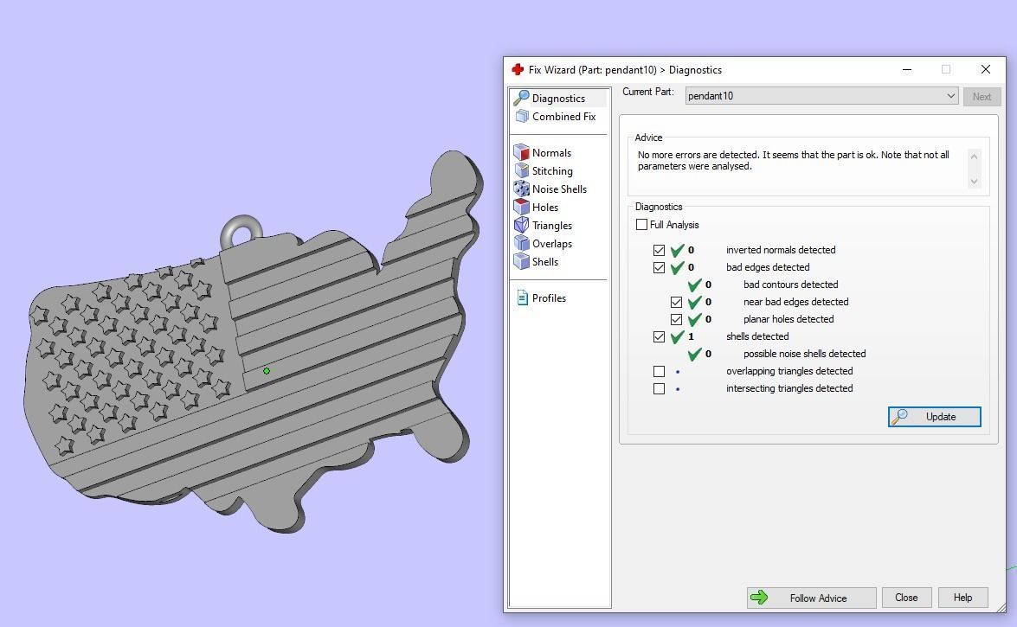Enable the Full Analysis checkbox

click(641, 224)
